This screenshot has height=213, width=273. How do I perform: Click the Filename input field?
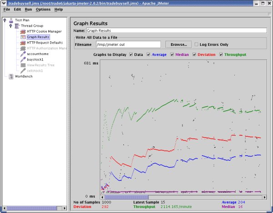coord(128,45)
